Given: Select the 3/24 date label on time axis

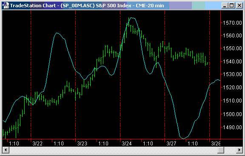Looking at the screenshot, I should (x=127, y=143).
